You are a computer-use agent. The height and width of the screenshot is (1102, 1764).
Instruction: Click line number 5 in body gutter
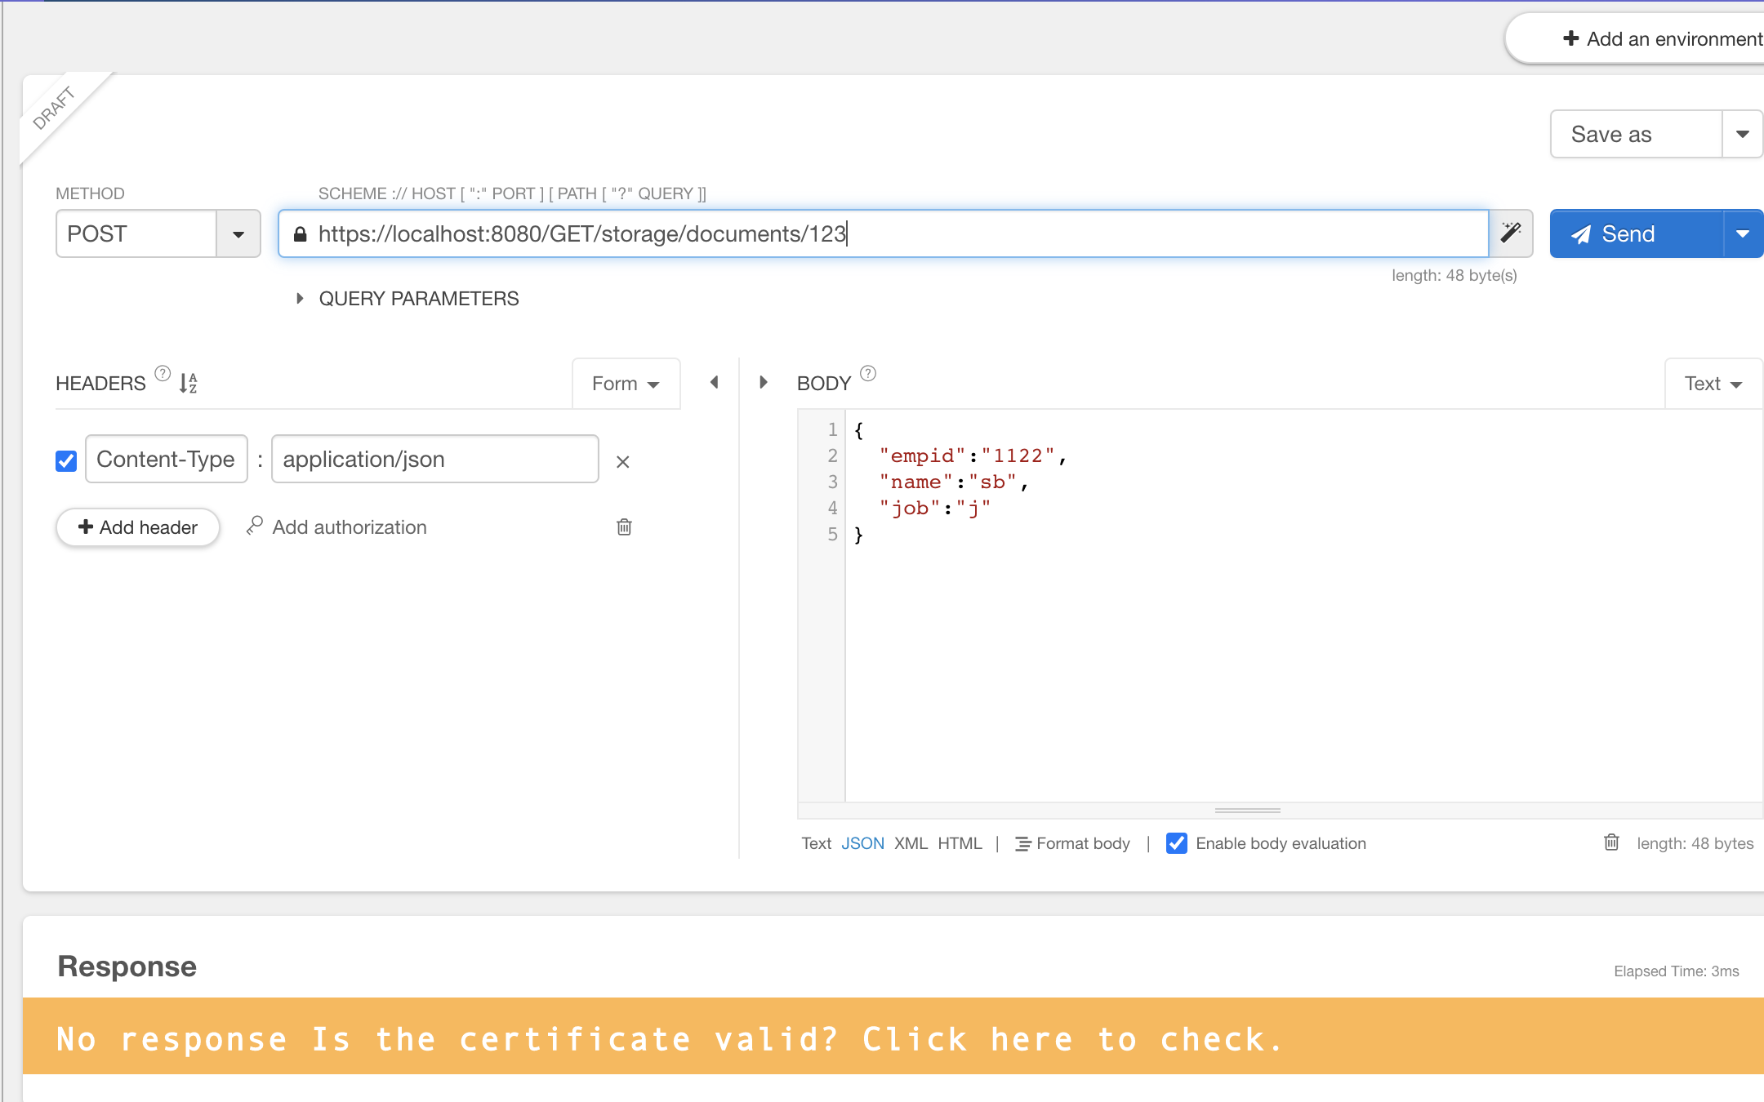(x=832, y=534)
